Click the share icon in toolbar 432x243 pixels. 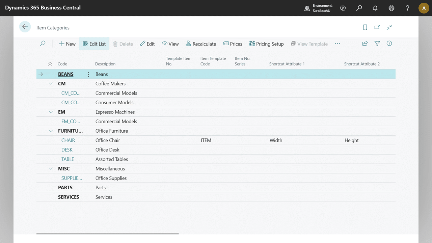coord(365,44)
